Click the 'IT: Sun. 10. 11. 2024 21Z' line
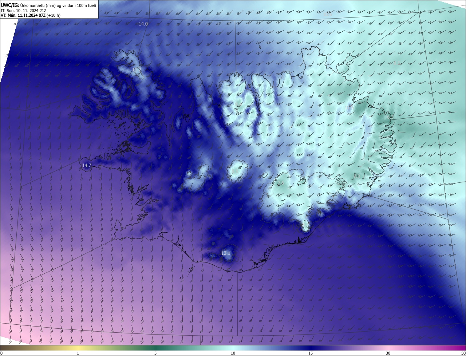 [x=24, y=10]
